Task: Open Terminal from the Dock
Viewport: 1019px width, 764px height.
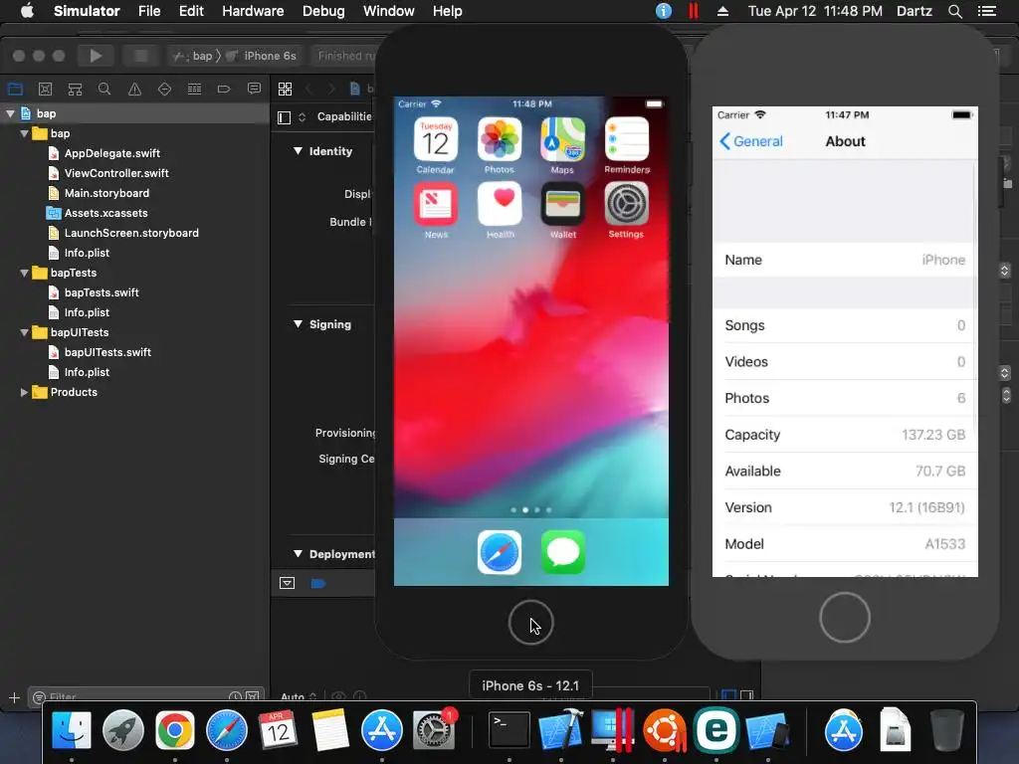Action: [509, 730]
